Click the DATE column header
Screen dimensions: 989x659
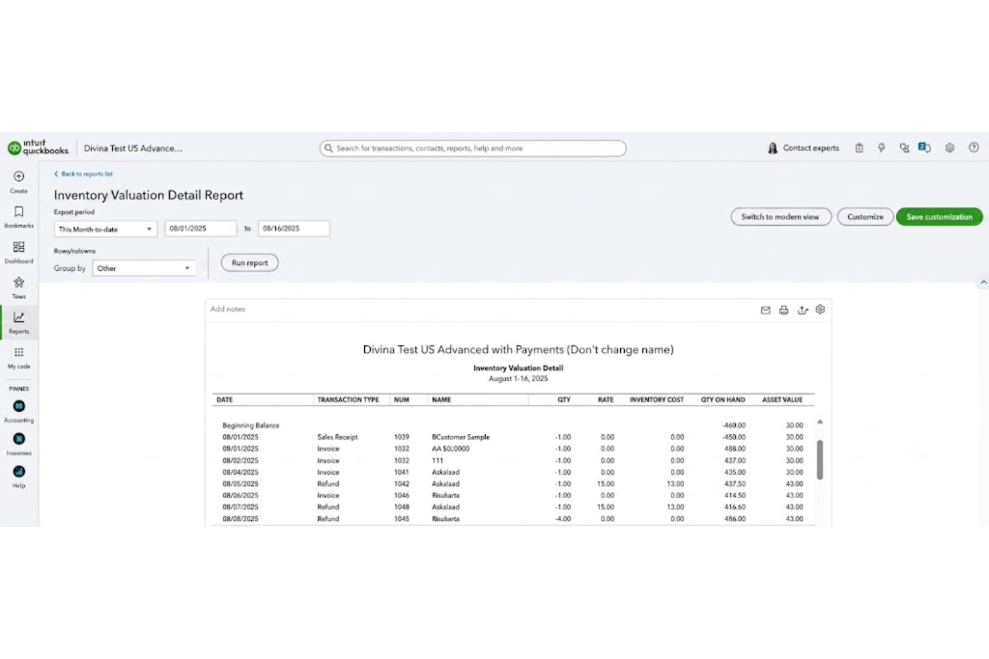[x=225, y=400]
